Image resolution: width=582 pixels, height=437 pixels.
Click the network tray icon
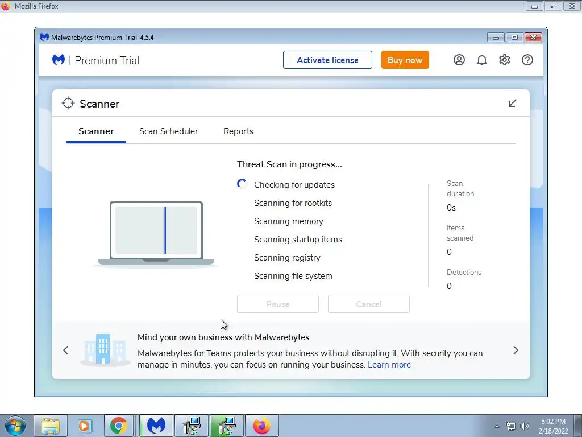(x=511, y=426)
